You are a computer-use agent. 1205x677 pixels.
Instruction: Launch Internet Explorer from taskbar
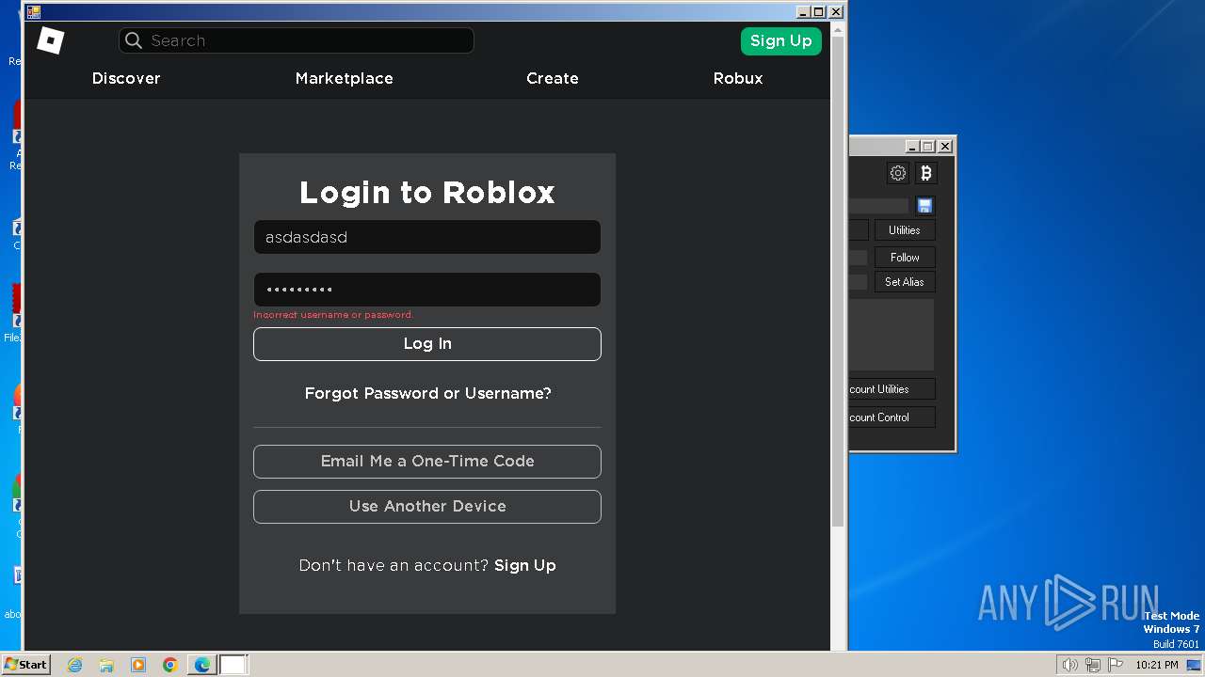[x=75, y=665]
